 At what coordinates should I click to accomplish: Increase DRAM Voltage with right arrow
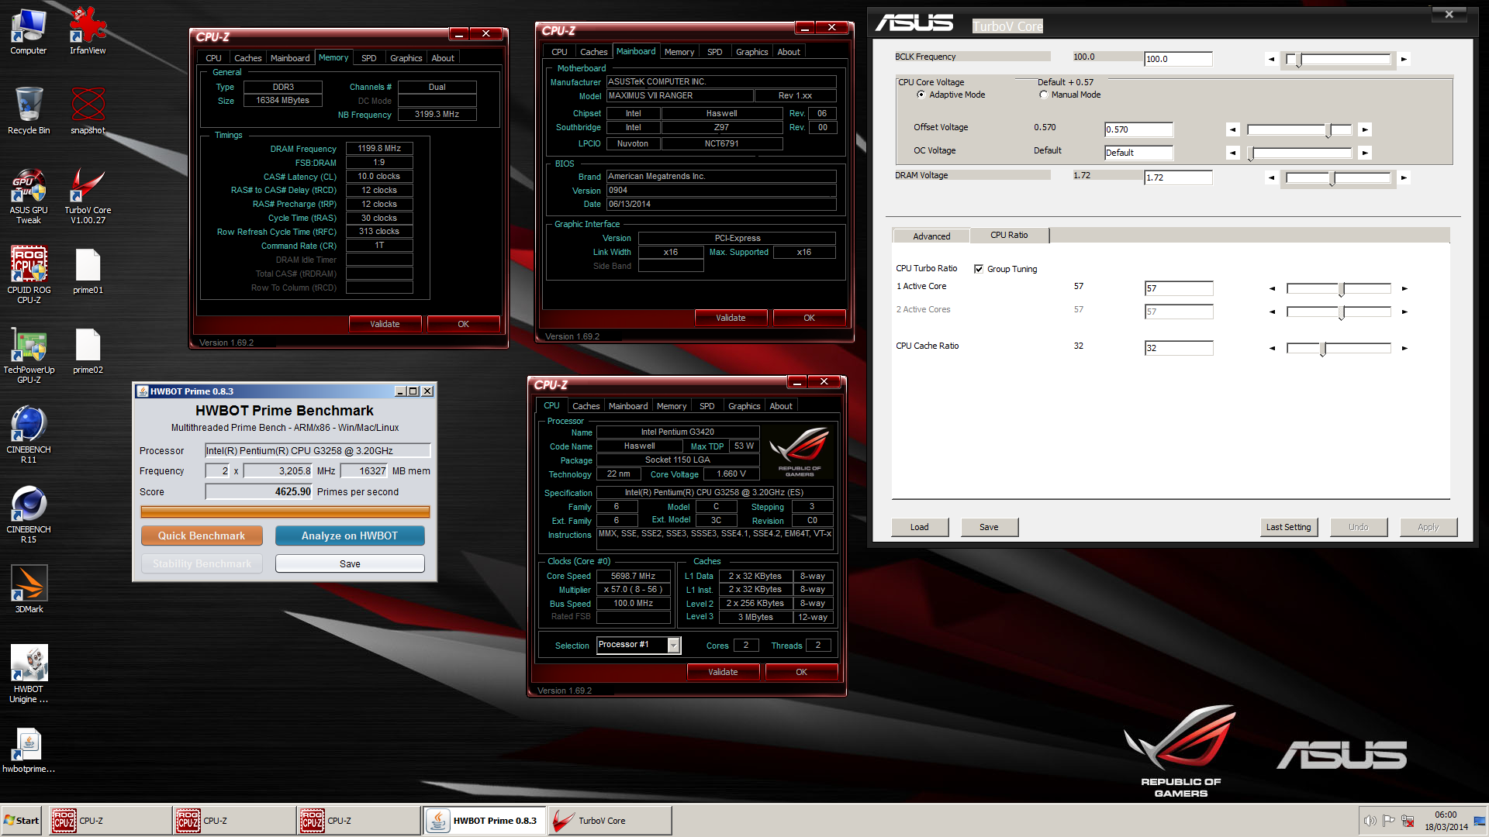pos(1404,177)
